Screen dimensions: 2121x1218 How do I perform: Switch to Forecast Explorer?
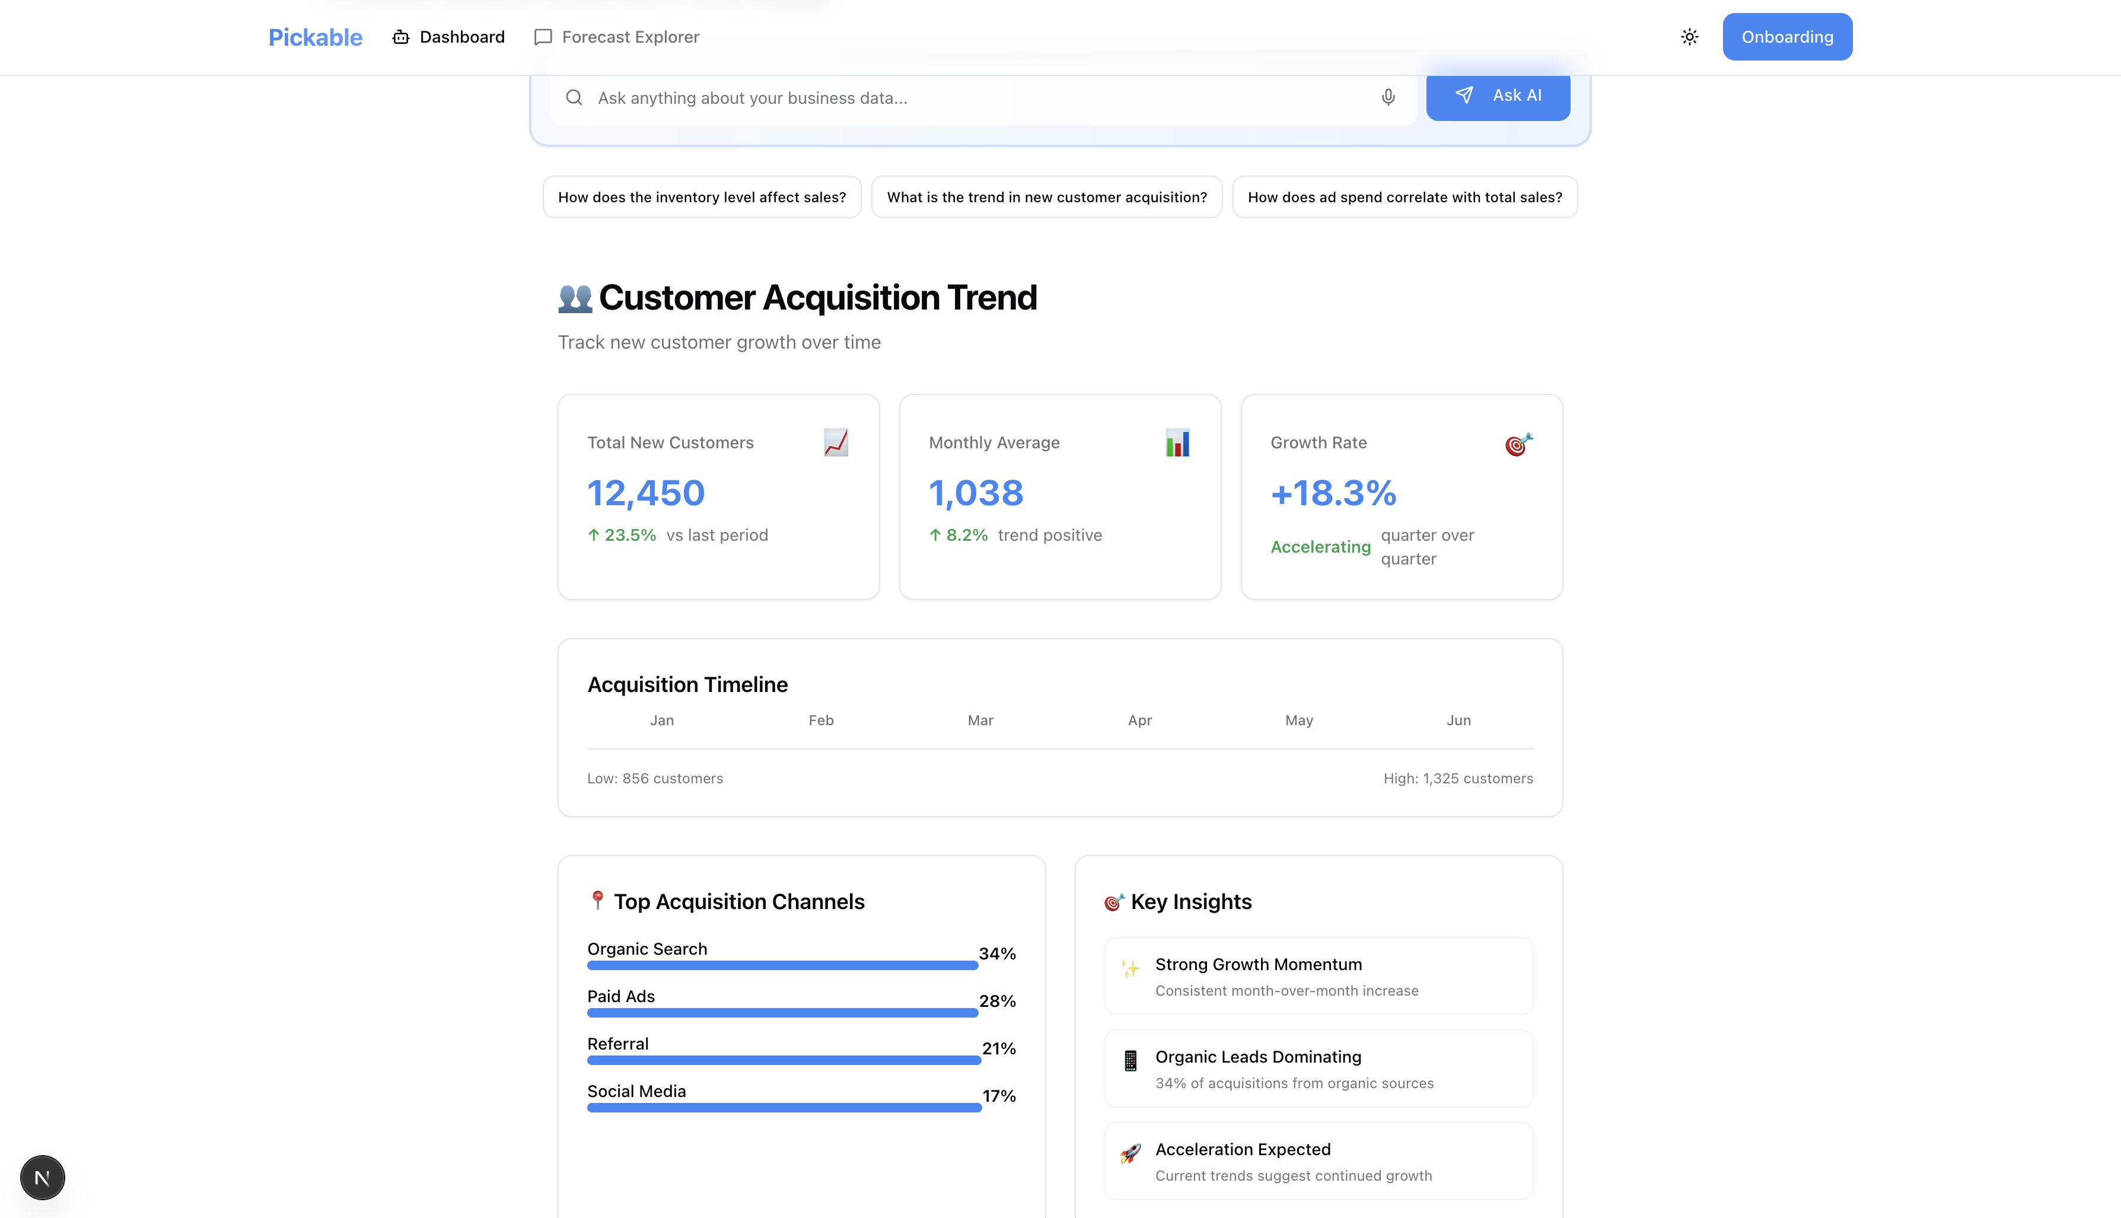617,37
